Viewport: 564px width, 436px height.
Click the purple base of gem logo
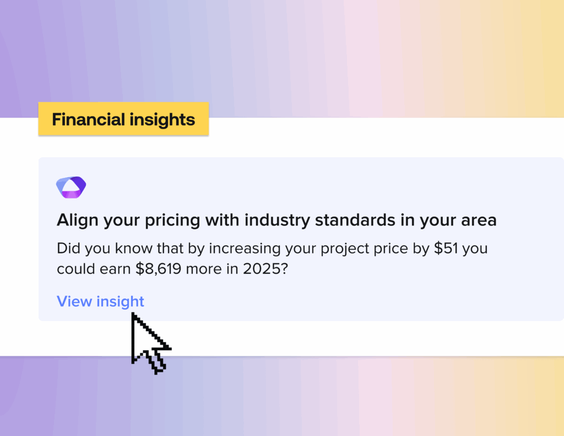71,194
